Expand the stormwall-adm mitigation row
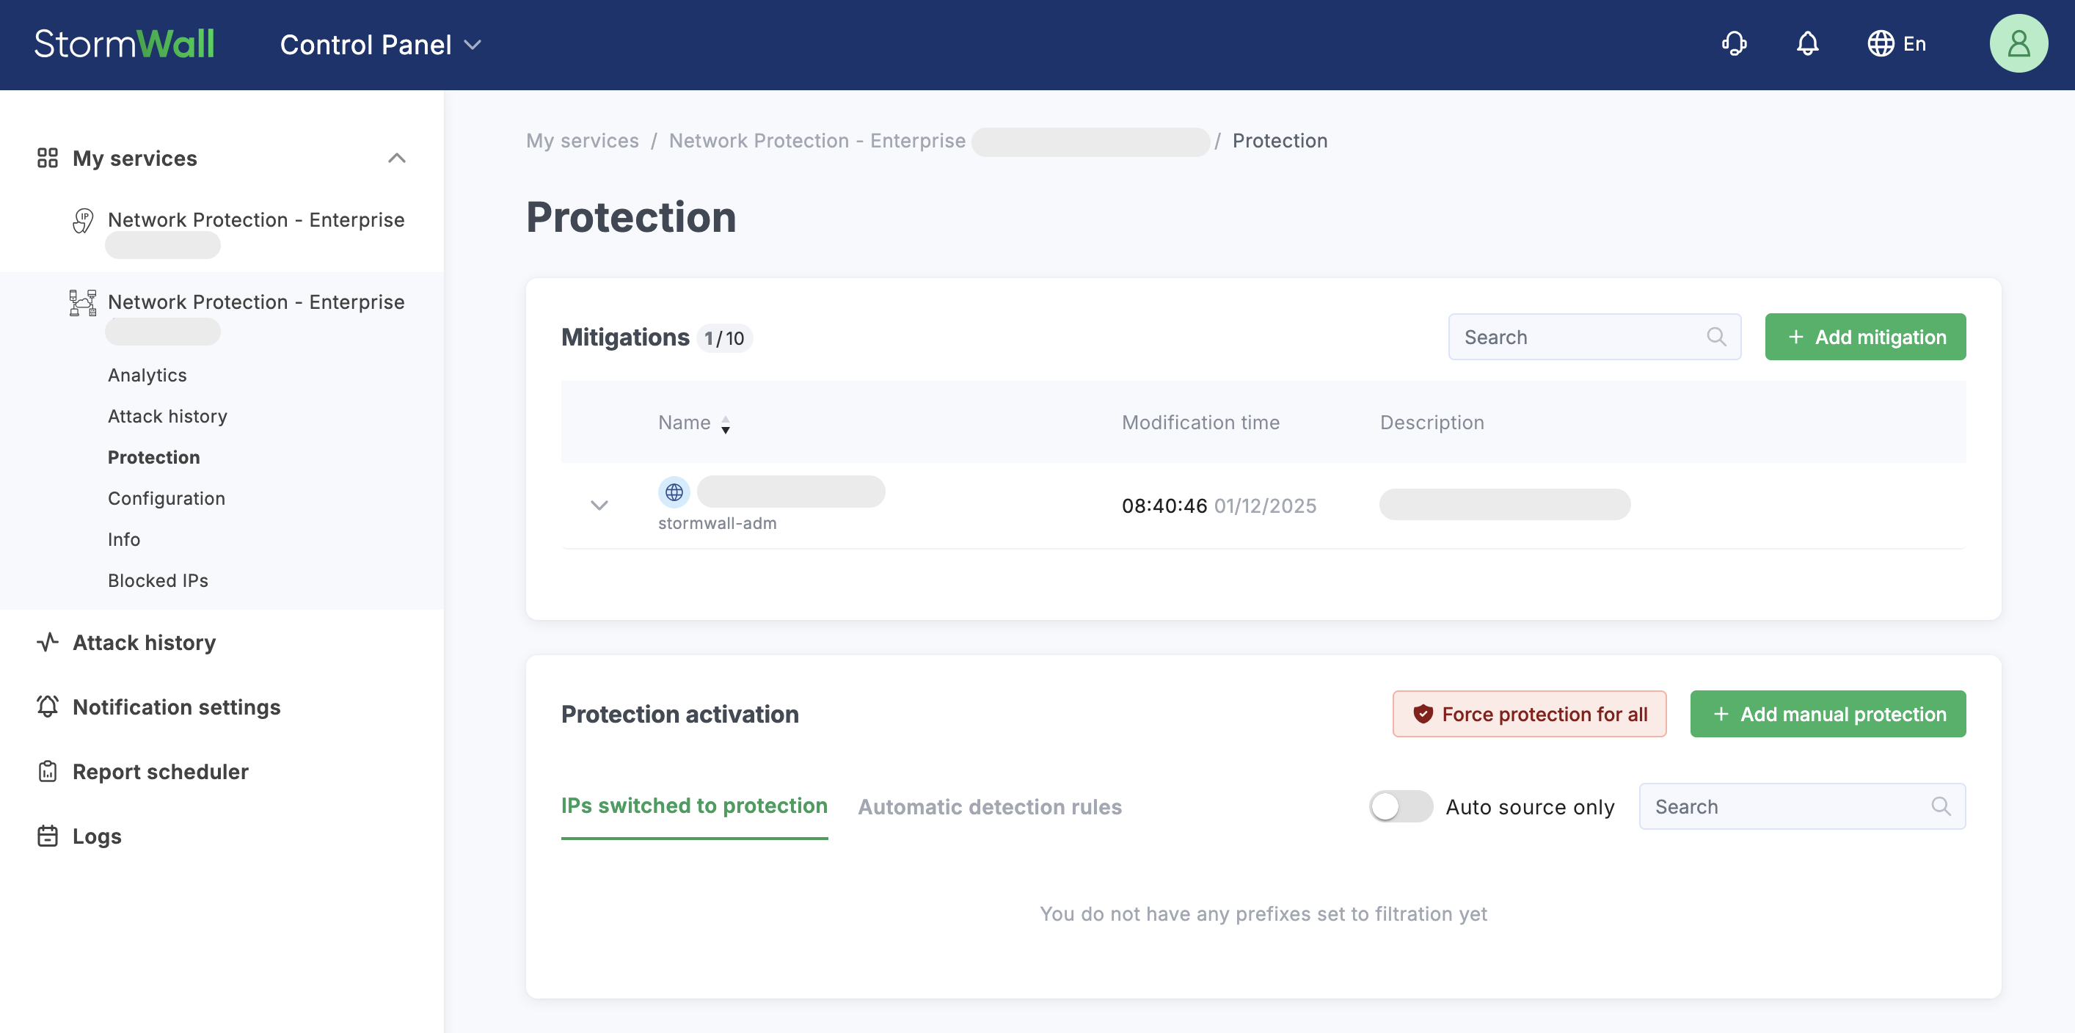This screenshot has width=2075, height=1033. tap(599, 505)
